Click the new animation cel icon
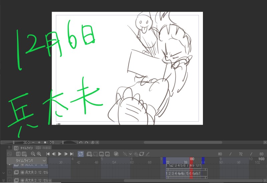Viewport: 267px width, 183px height. (x=95, y=154)
